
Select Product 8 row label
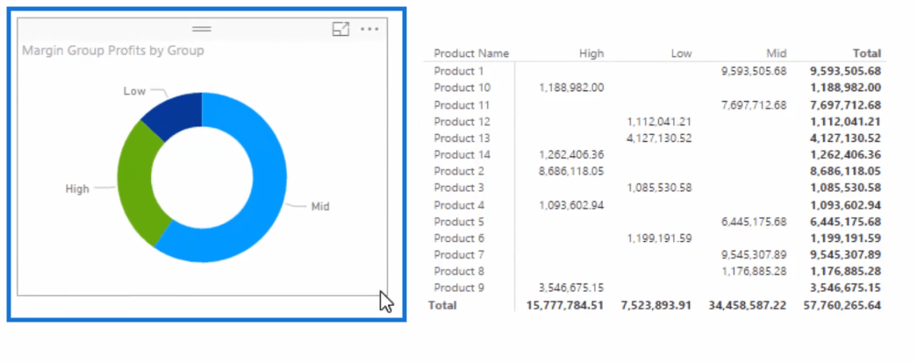[458, 271]
